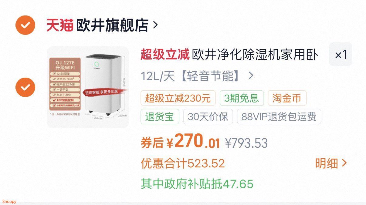Tap the dehumidifier product thumbnail
The image size is (366, 205).
[88, 87]
